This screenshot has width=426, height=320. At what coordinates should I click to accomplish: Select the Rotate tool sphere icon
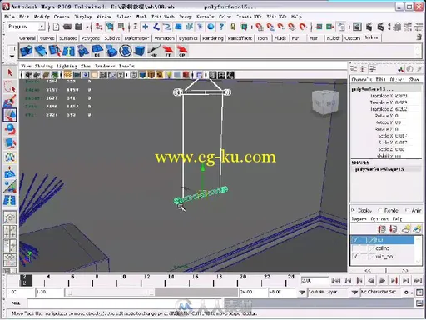pyautogui.click(x=10, y=129)
